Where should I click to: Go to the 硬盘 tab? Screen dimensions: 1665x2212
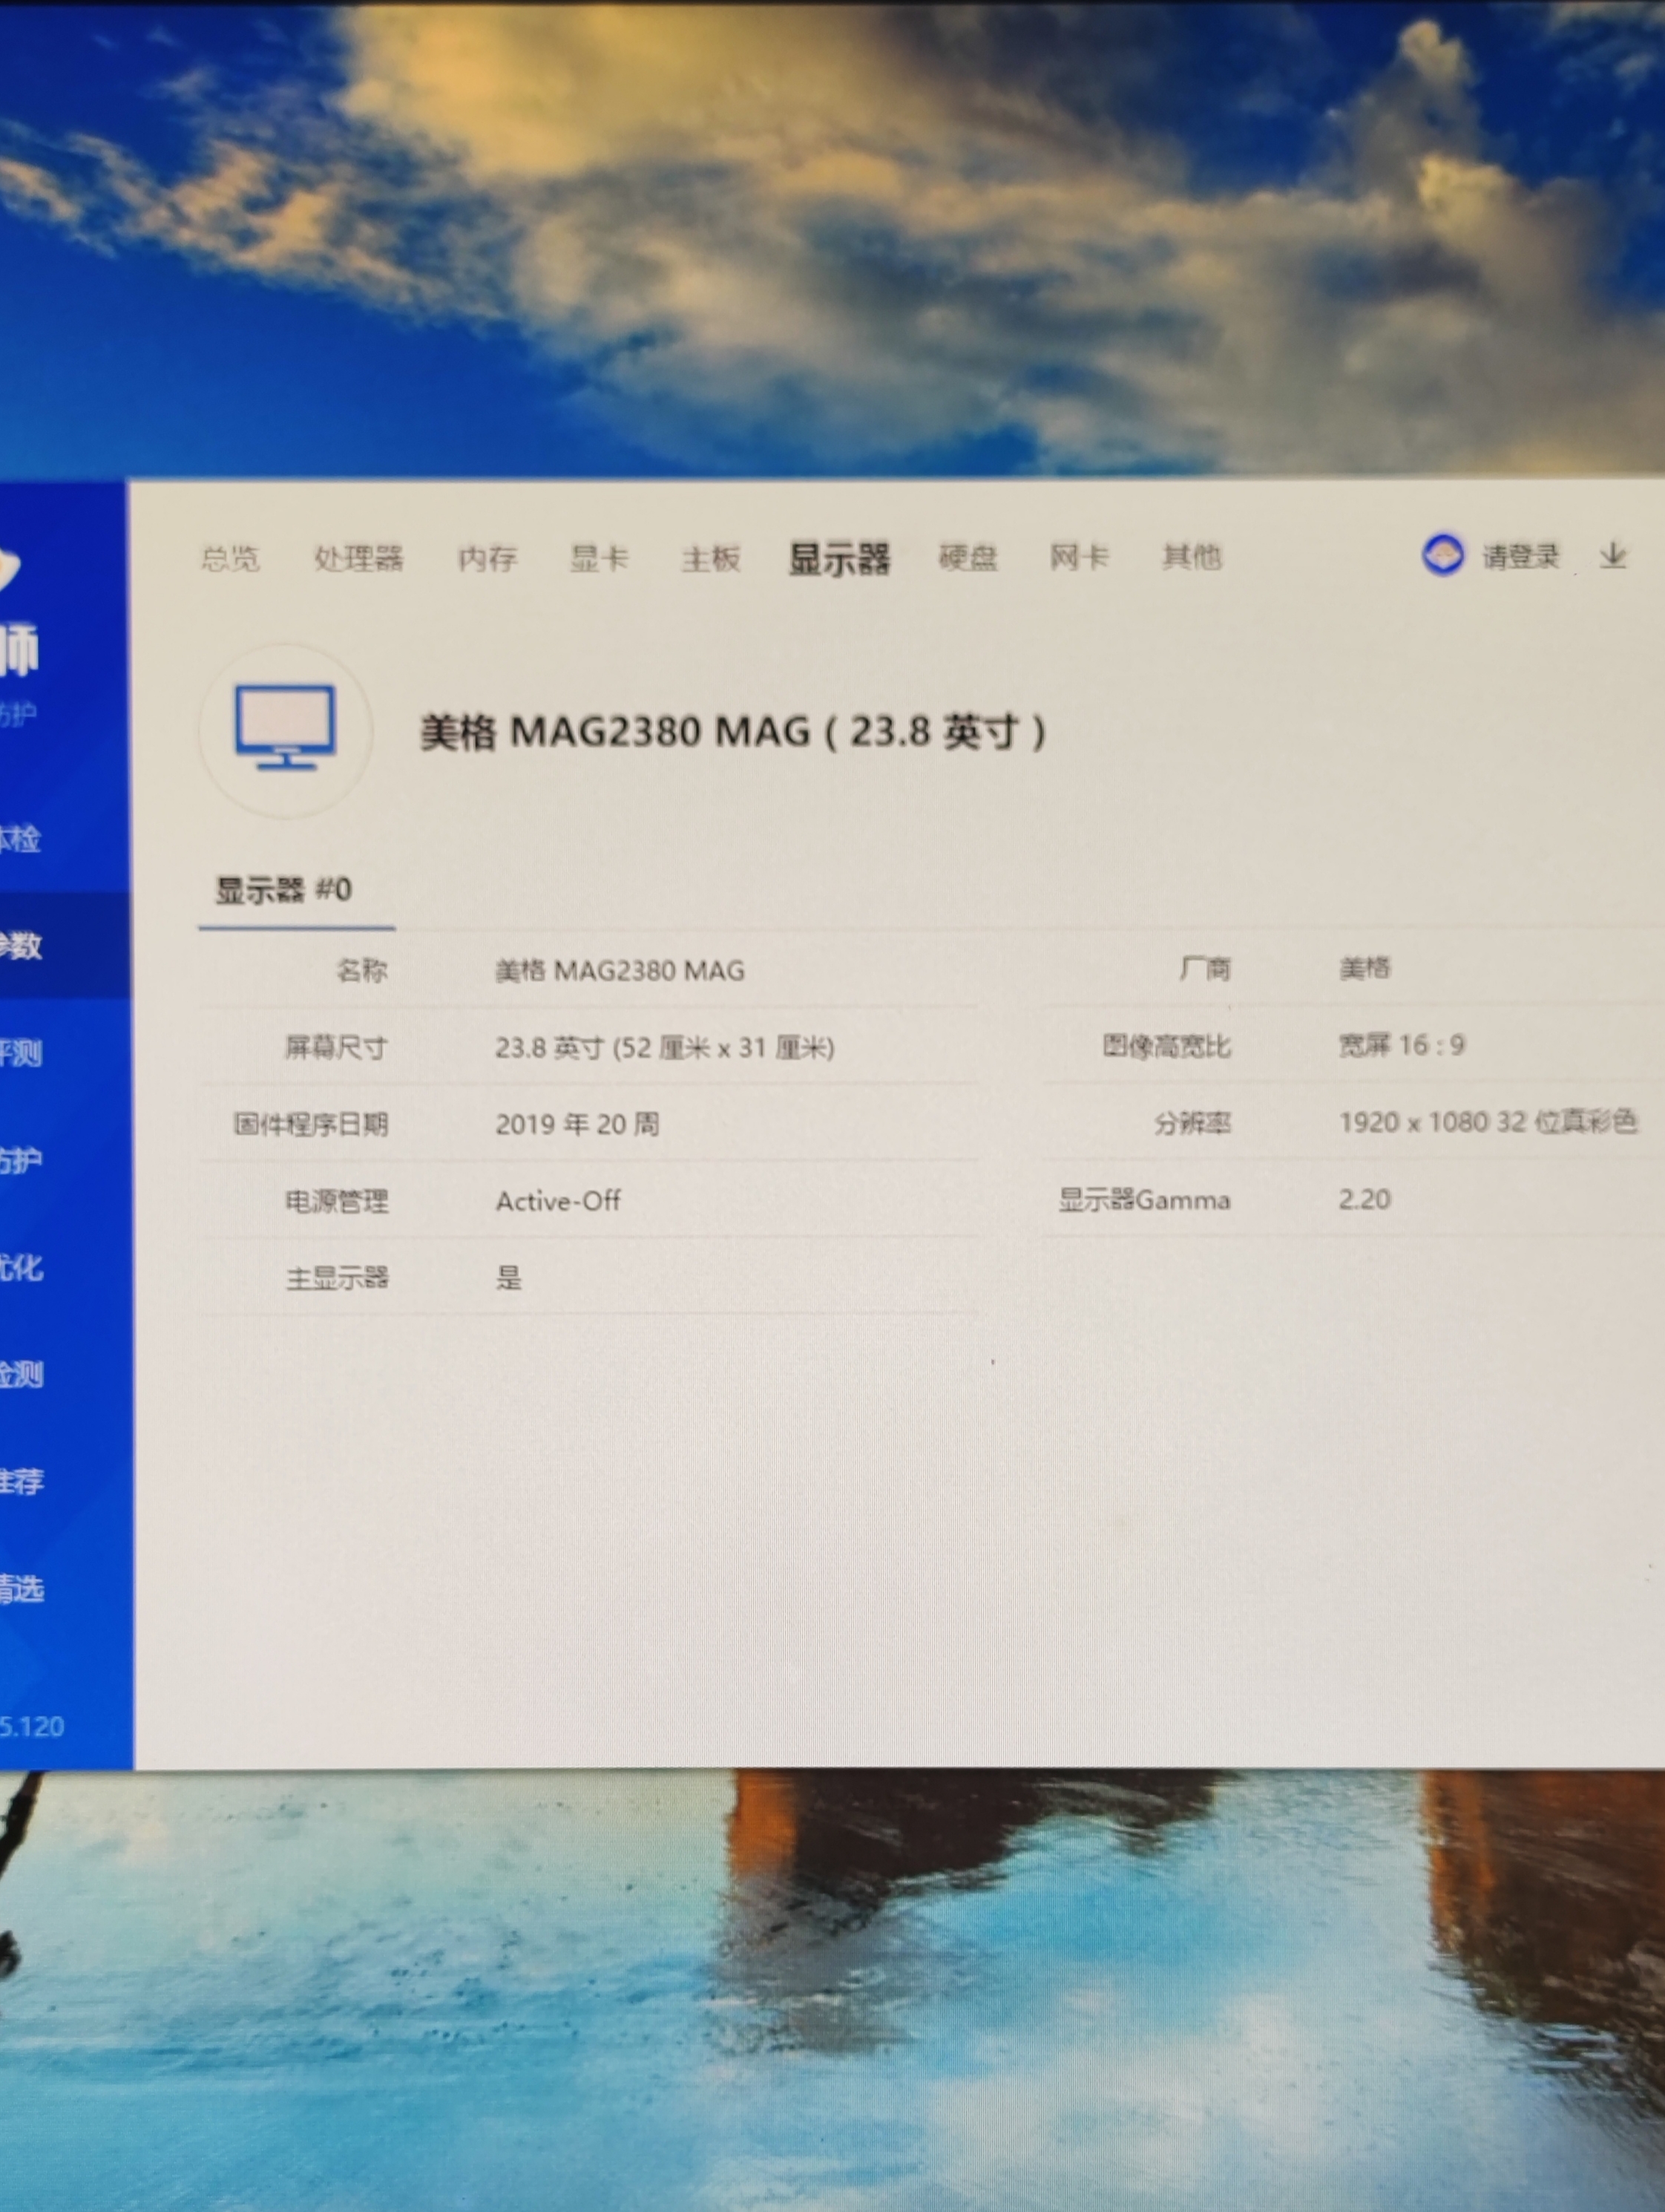968,557
